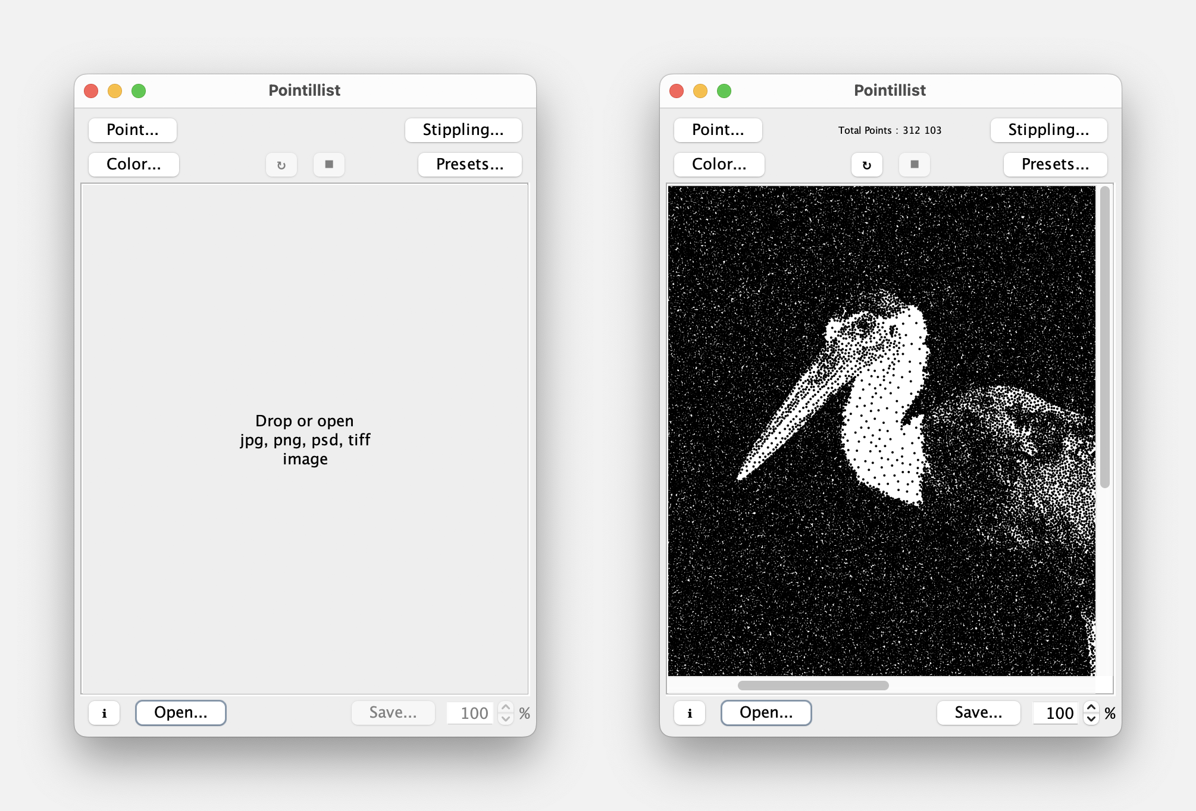Open Point... settings in left window
This screenshot has height=811, width=1196.
coord(133,130)
